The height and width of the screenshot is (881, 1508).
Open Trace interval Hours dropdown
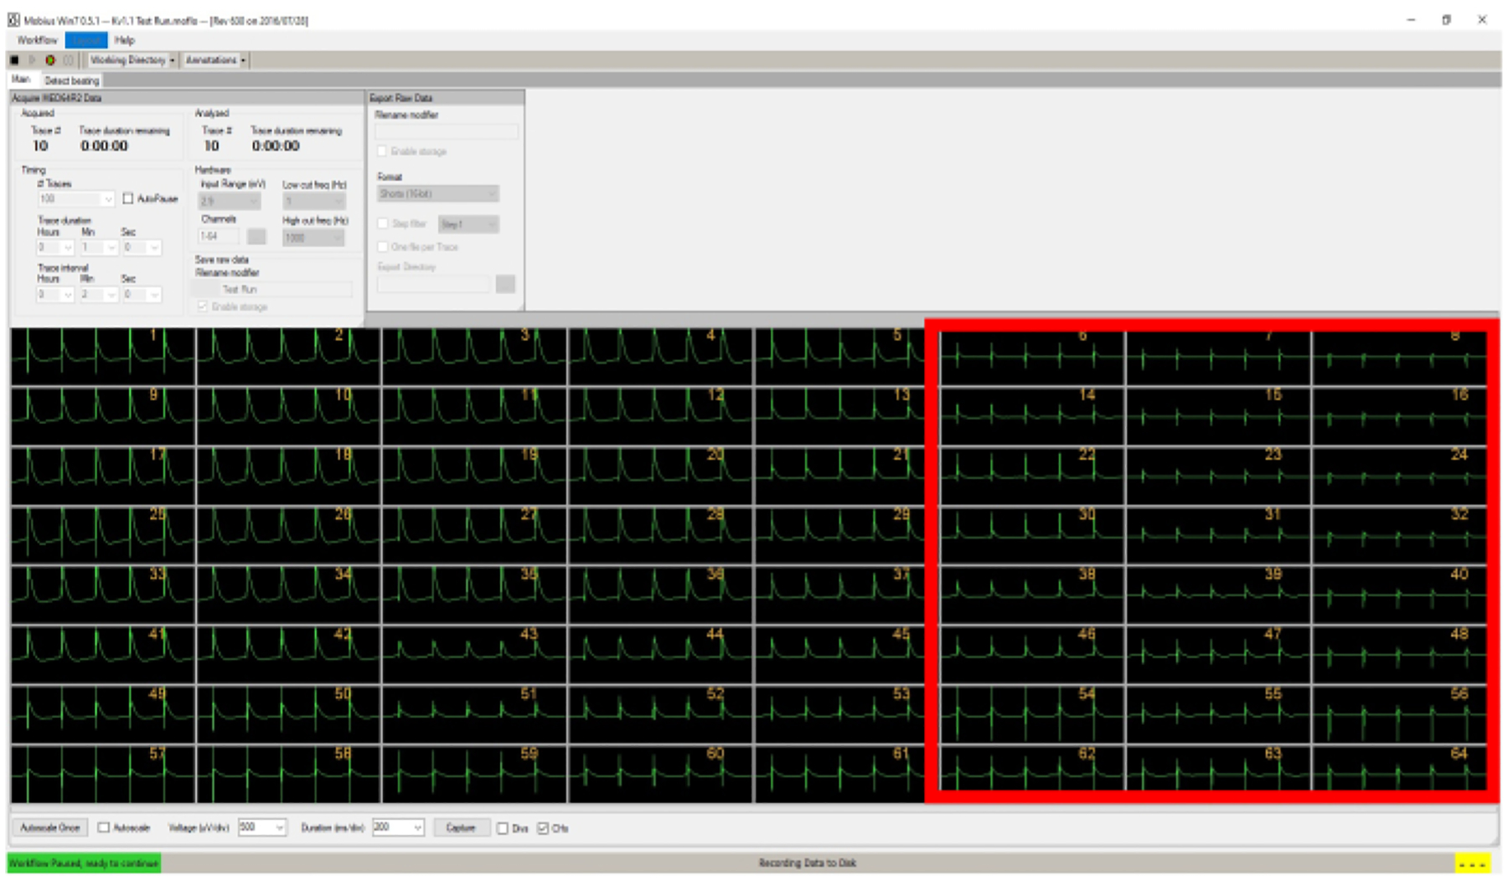point(68,295)
